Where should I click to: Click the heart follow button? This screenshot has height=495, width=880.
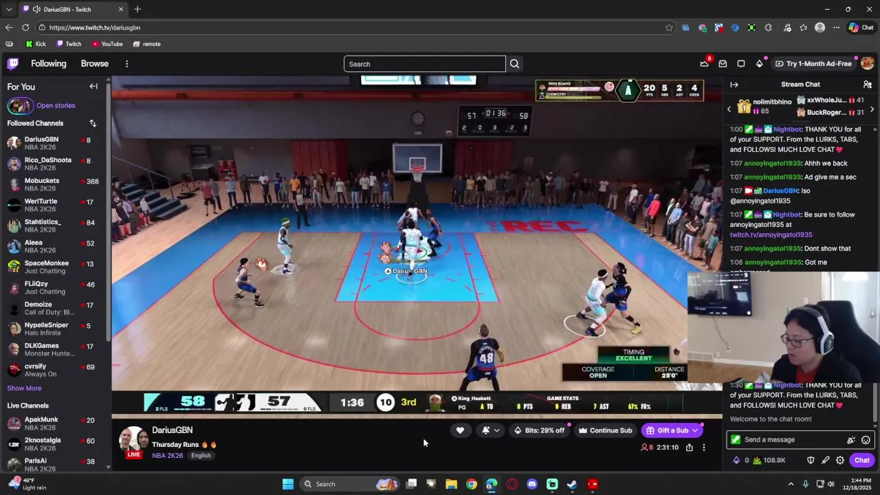(x=460, y=430)
